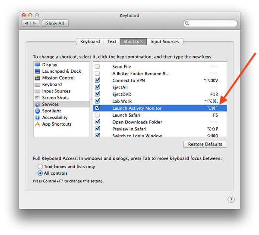
Task: Open the Input Sources tab
Action: (165, 41)
